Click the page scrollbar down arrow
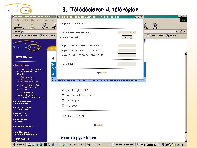Image resolution: width=197 pixels, height=148 pixels. coord(186,140)
